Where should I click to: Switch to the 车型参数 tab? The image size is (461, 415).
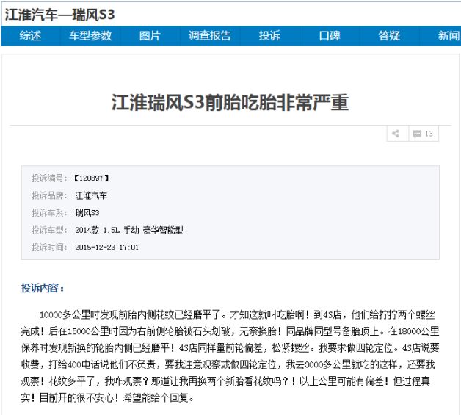pyautogui.click(x=90, y=36)
